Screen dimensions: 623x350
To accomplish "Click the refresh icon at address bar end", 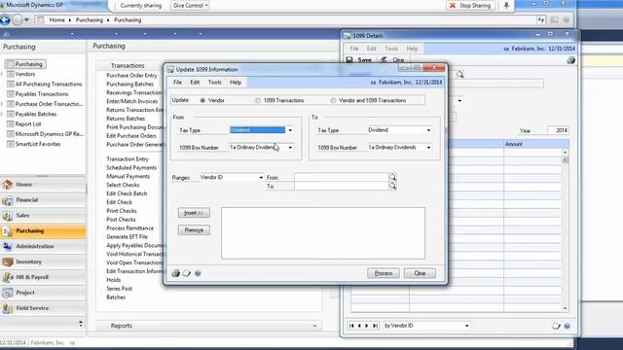I will (x=541, y=19).
